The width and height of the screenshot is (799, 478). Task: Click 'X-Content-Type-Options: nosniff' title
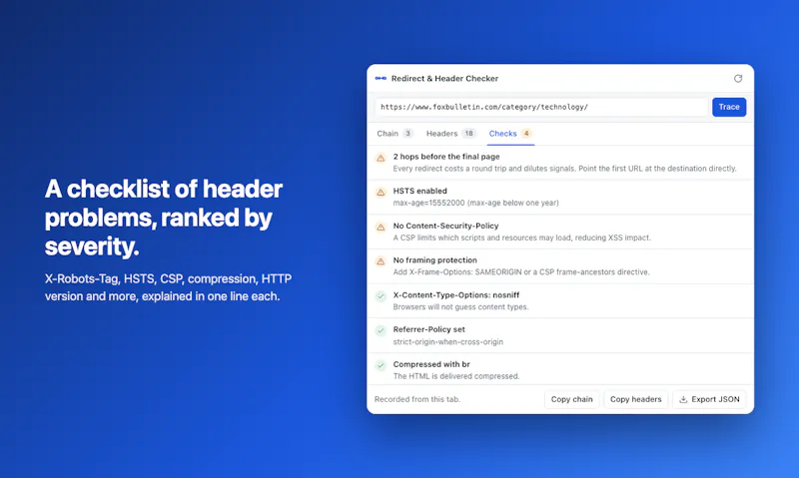click(x=456, y=294)
